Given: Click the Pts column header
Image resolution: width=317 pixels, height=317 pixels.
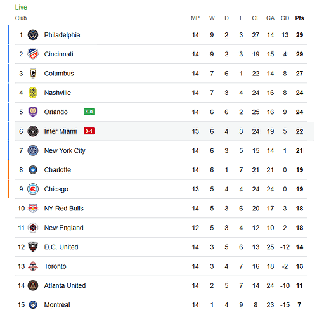Looking at the screenshot, I should 299,18.
